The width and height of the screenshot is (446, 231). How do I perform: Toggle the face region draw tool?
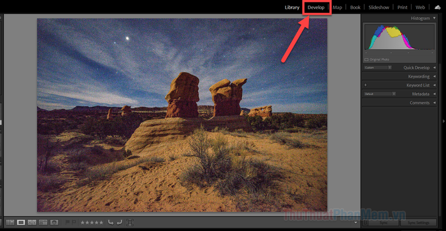click(x=130, y=222)
